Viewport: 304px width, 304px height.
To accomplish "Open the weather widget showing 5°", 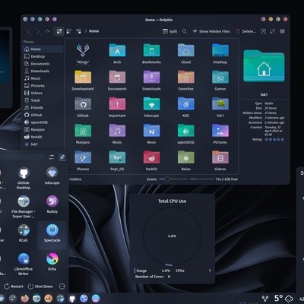I will point(283,298).
